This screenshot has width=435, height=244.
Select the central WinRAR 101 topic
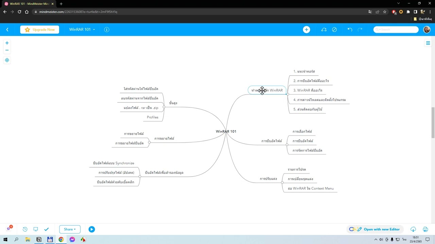226,131
